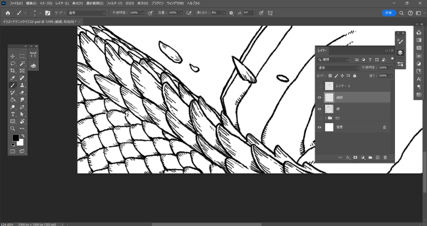This screenshot has width=427, height=226.
Task: Open the ウィンドウ(W) menu
Action: pyautogui.click(x=175, y=3)
